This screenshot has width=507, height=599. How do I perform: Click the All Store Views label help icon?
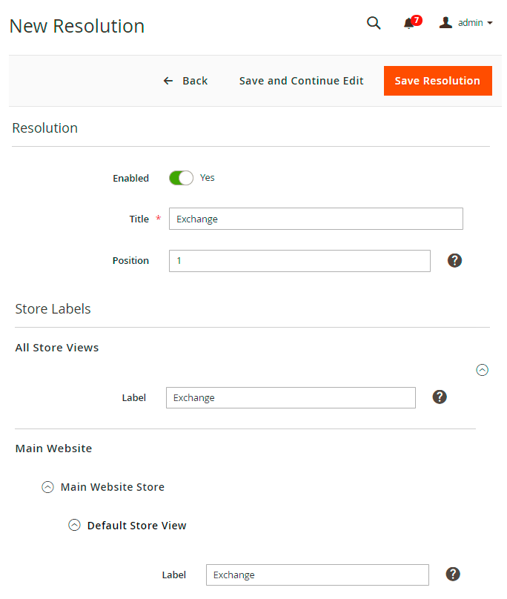[x=440, y=397]
